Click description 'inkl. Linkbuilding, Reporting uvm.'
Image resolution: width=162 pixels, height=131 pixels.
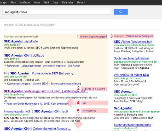coord(22,80)
